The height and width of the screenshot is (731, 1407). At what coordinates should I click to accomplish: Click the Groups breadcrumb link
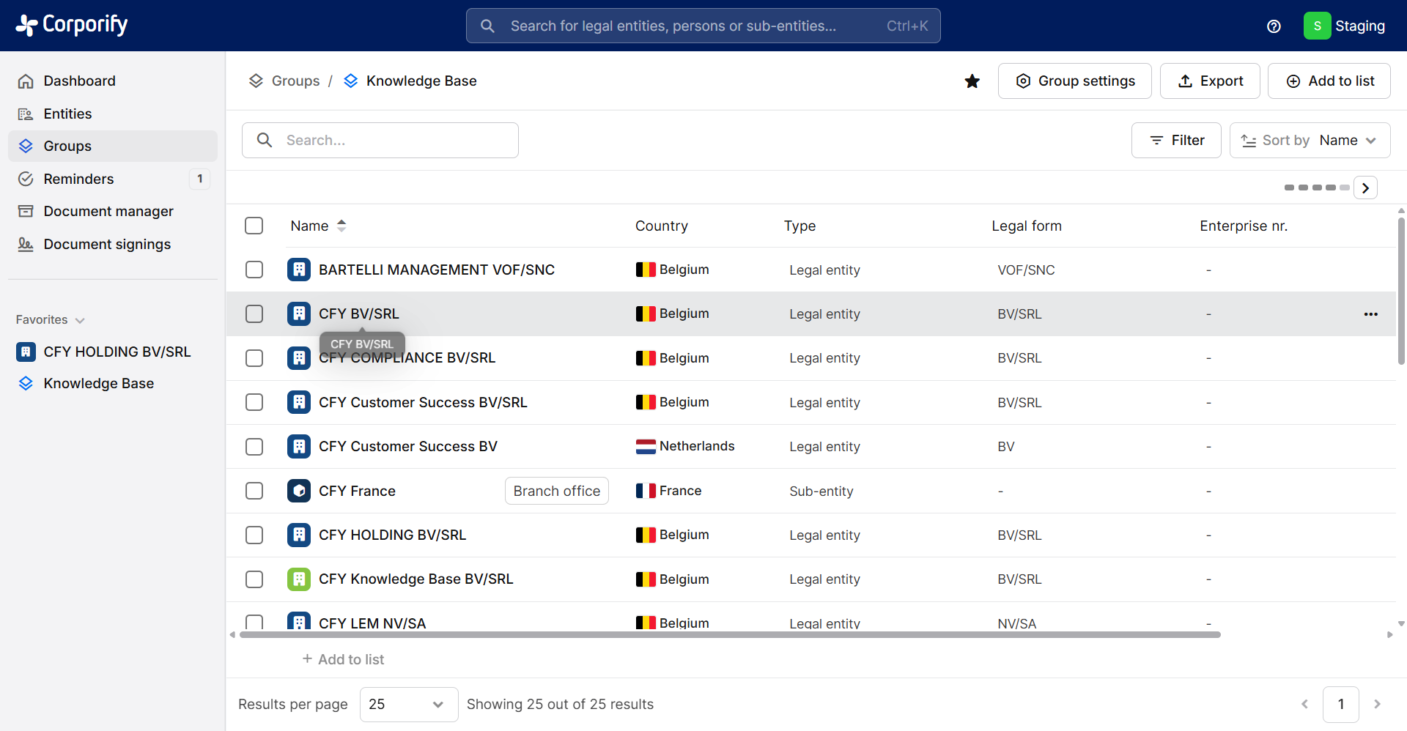click(x=295, y=81)
